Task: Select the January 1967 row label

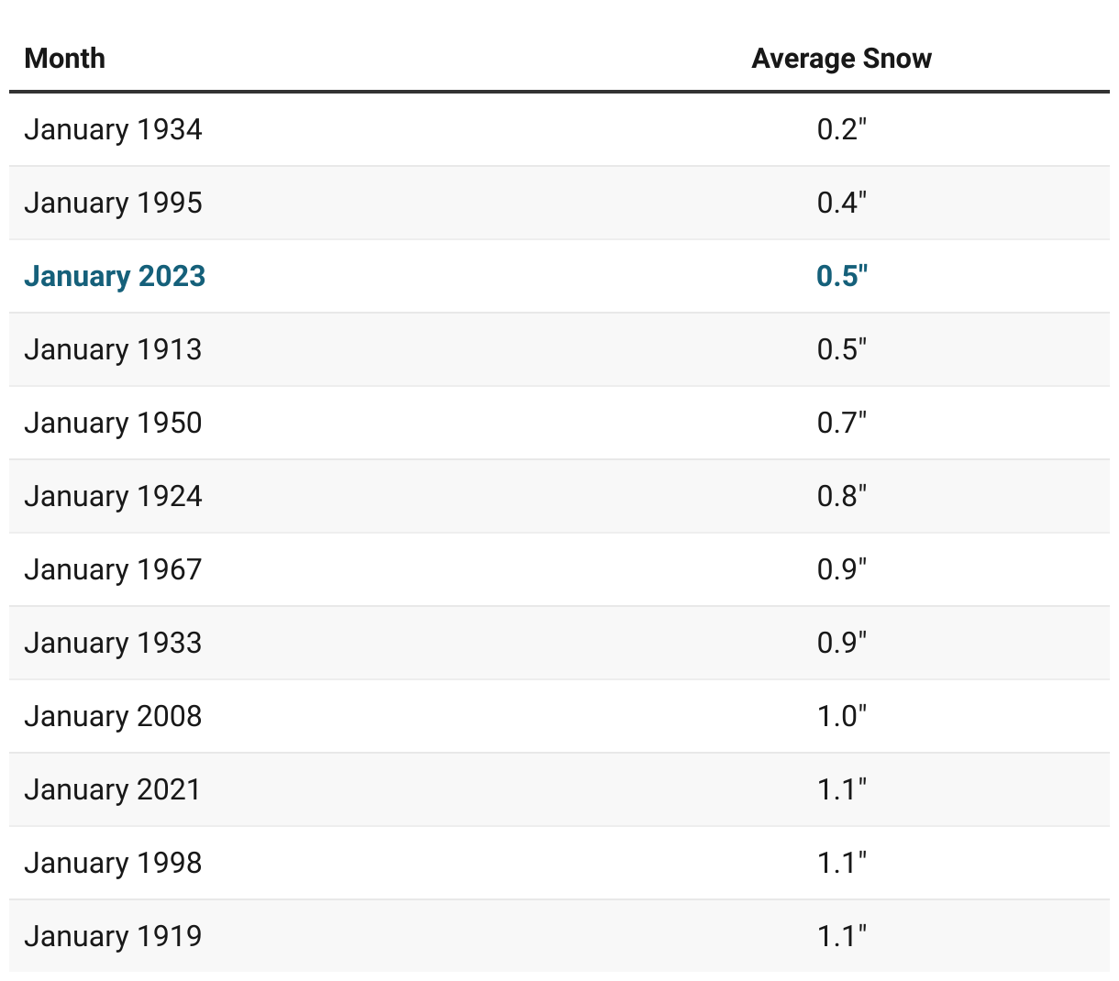Action: pyautogui.click(x=113, y=570)
